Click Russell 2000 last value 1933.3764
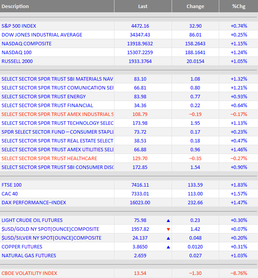 coord(140,61)
